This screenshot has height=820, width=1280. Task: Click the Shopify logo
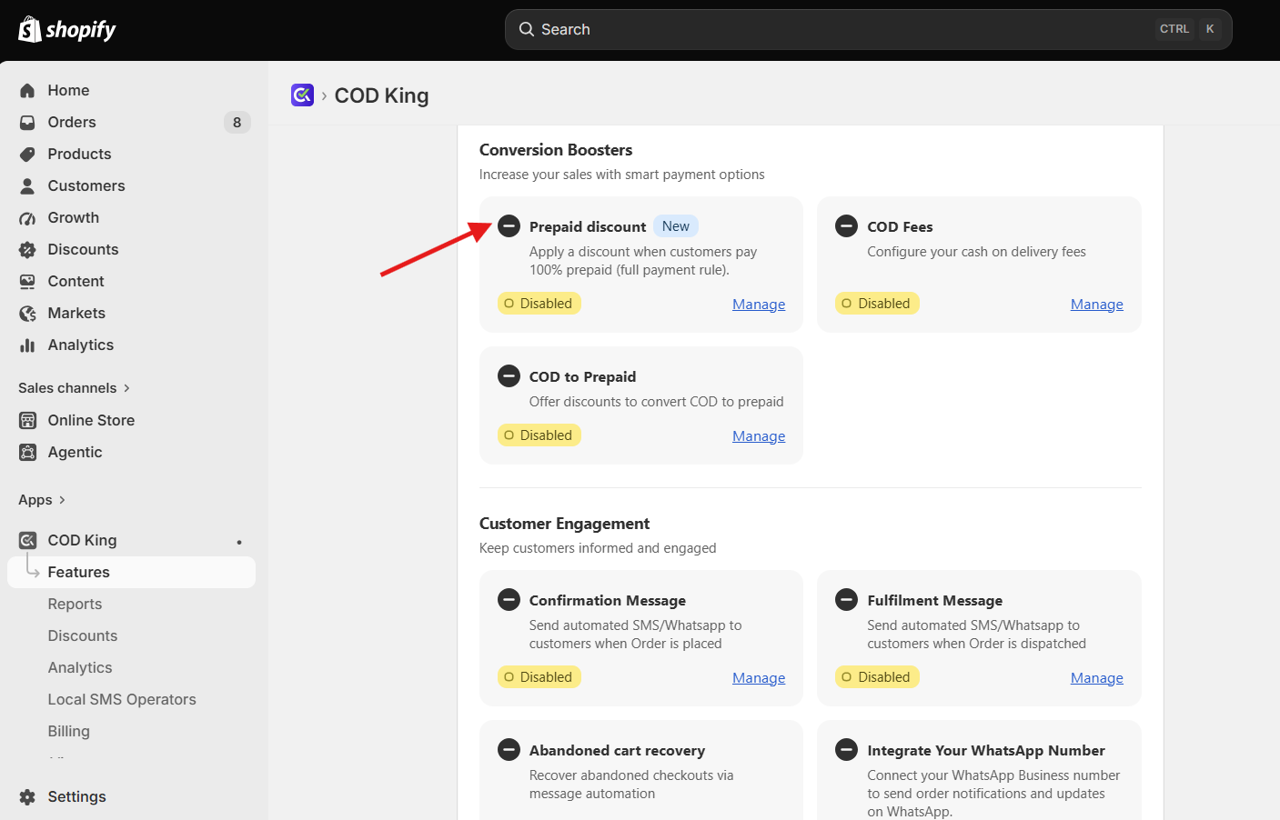coord(67,30)
